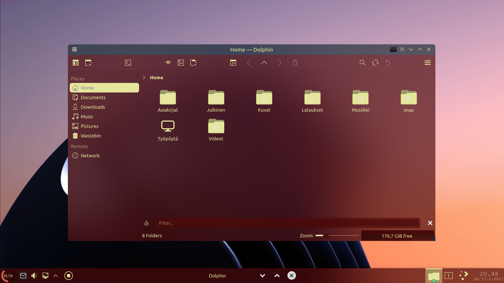Viewport: 504px width, 283px height.
Task: Toggle image previews in the toolbar
Action: (181, 63)
